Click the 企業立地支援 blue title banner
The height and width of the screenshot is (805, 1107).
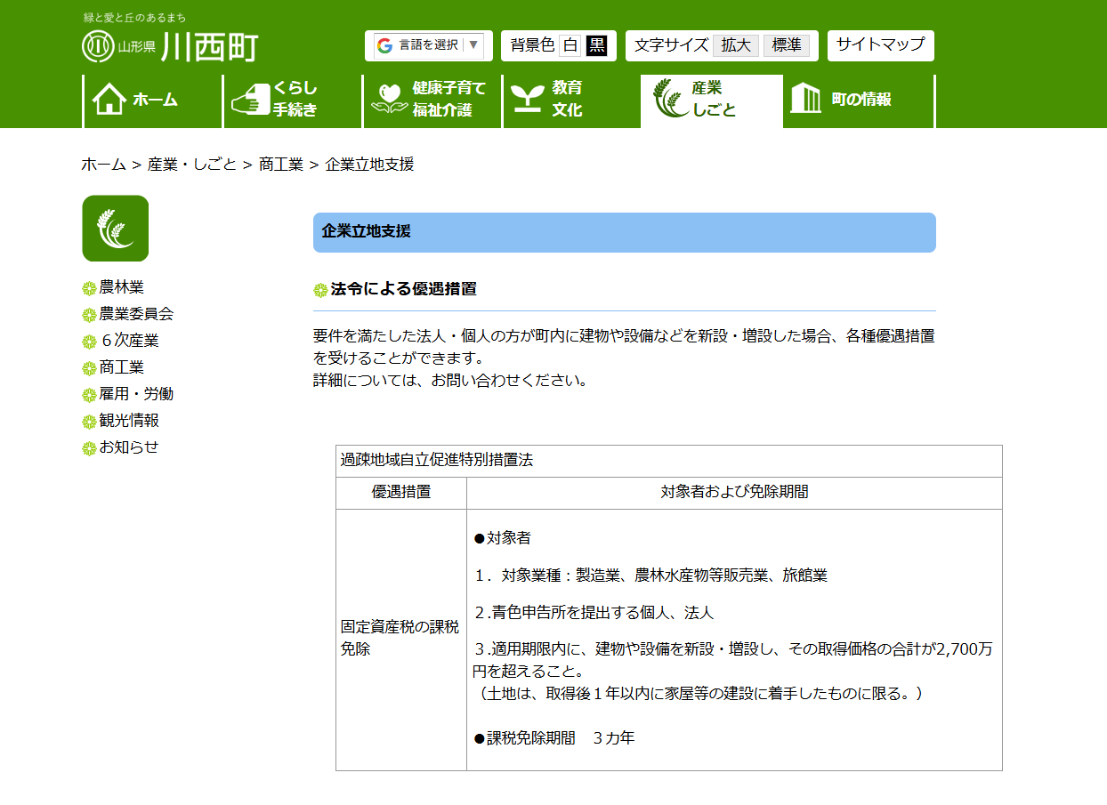pyautogui.click(x=625, y=232)
